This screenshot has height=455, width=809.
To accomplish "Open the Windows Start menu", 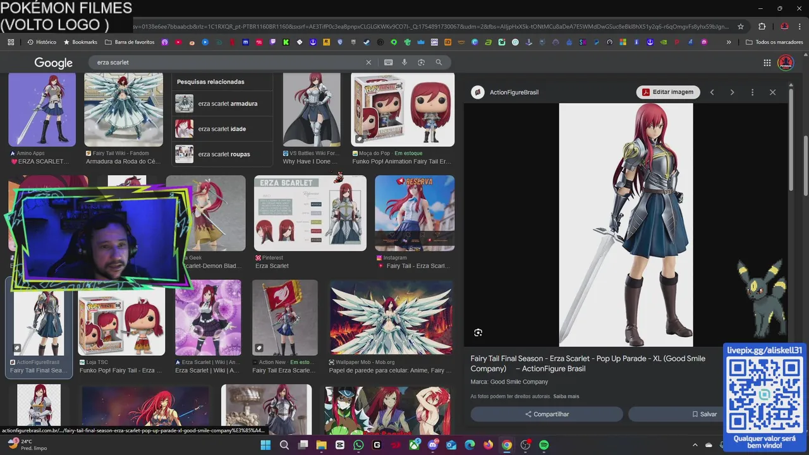I will point(265,445).
